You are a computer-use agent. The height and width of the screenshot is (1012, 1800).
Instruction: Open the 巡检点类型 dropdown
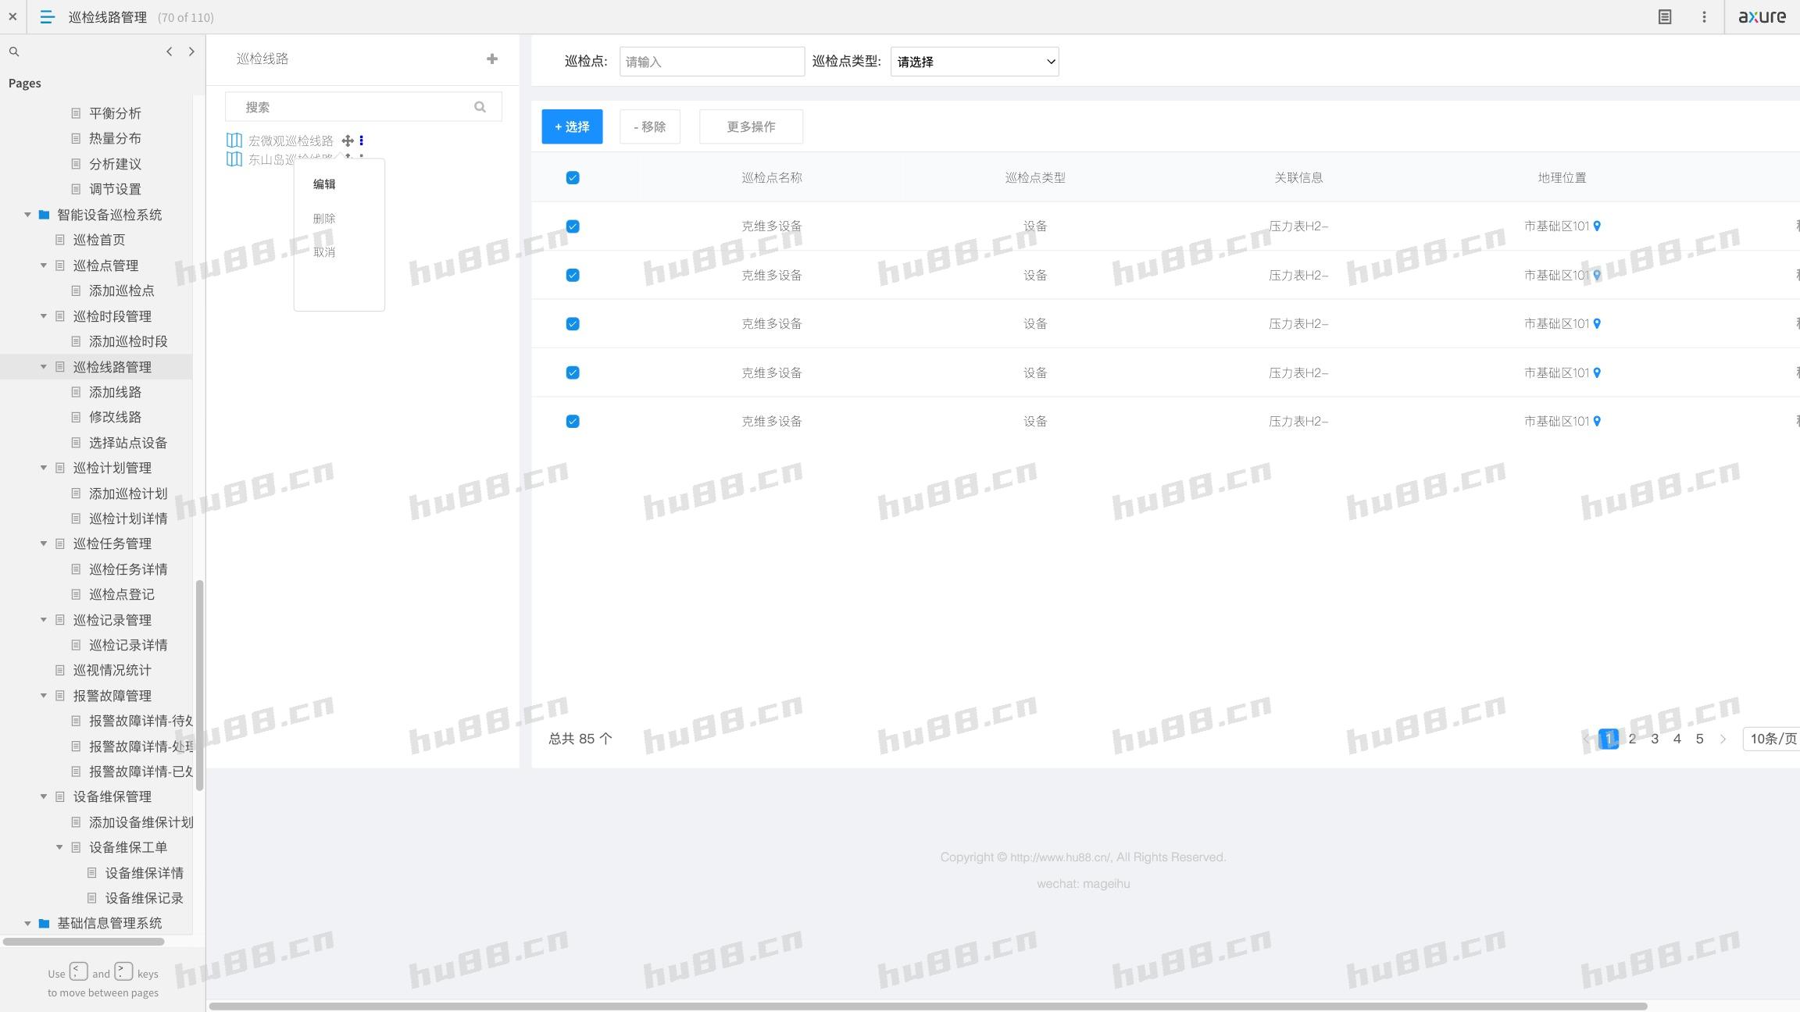click(x=974, y=62)
